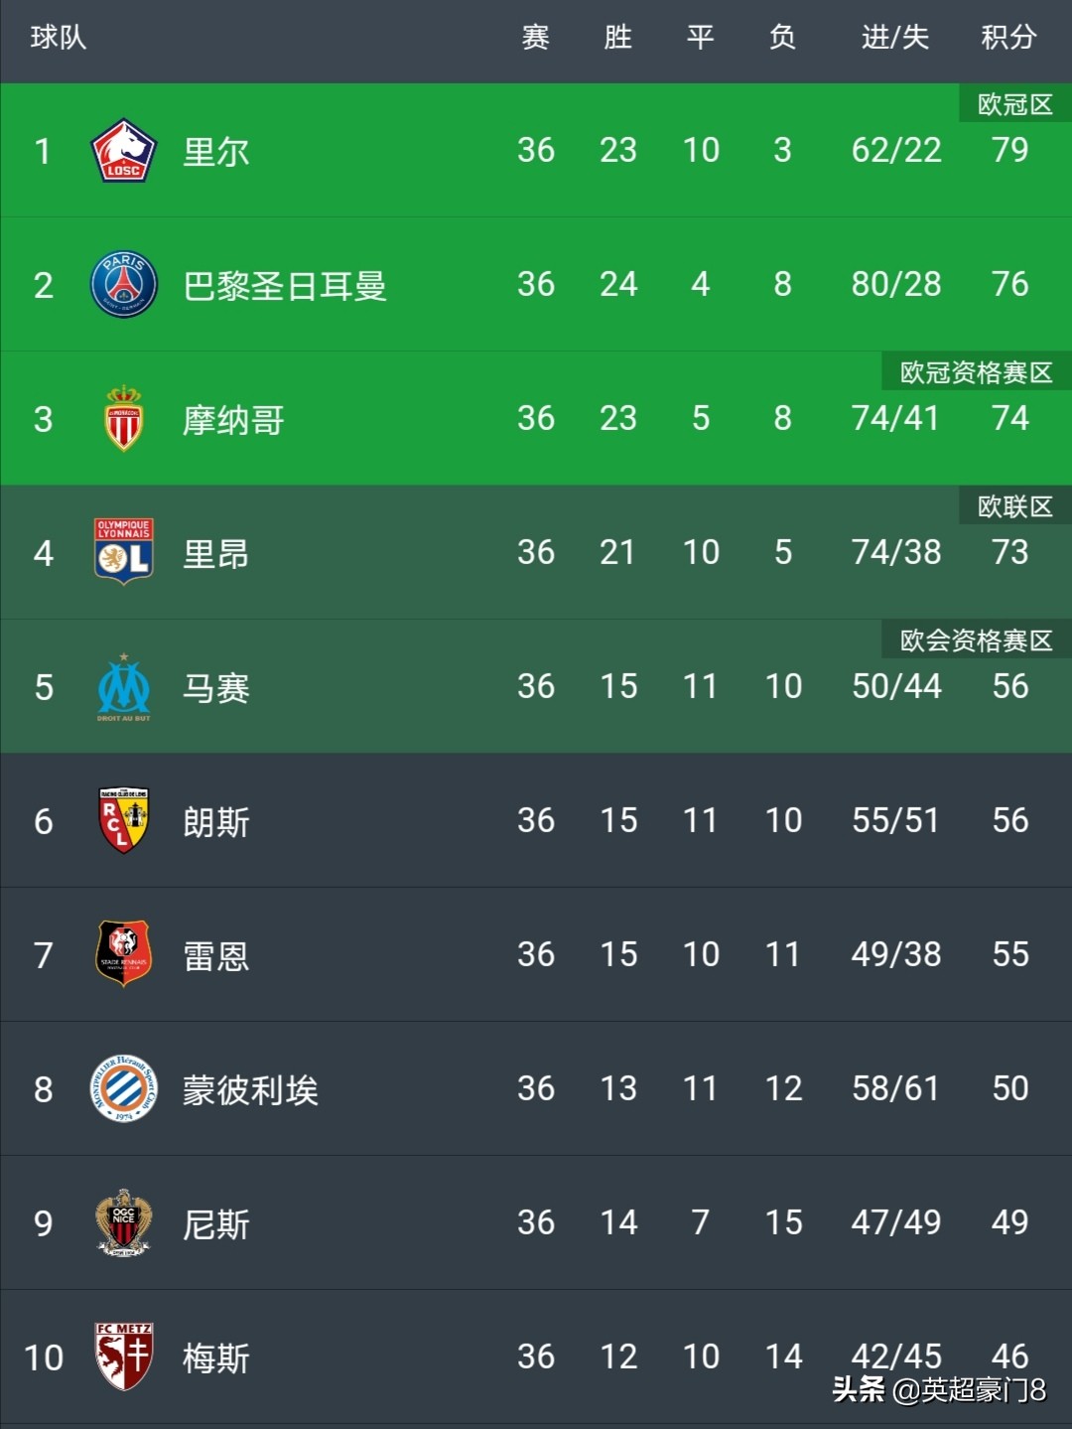
Task: Click the Lille LOSC club crest
Action: pyautogui.click(x=123, y=151)
